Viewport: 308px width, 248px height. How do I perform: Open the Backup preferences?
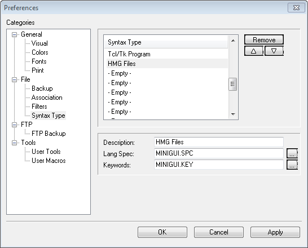pyautogui.click(x=42, y=88)
